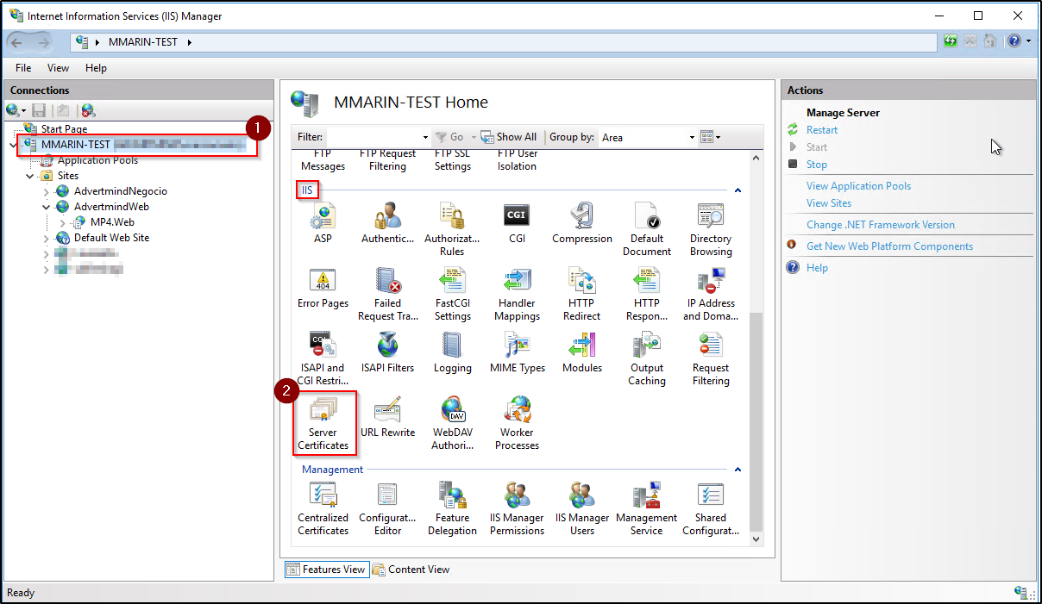Click the breadcrumb address bar
1042x604 pixels.
(504, 42)
